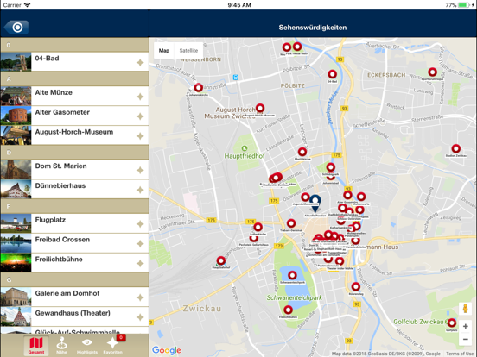Click the Hauptfriedhof cemetery label
Viewport: 477px width, 357px height.
point(245,156)
